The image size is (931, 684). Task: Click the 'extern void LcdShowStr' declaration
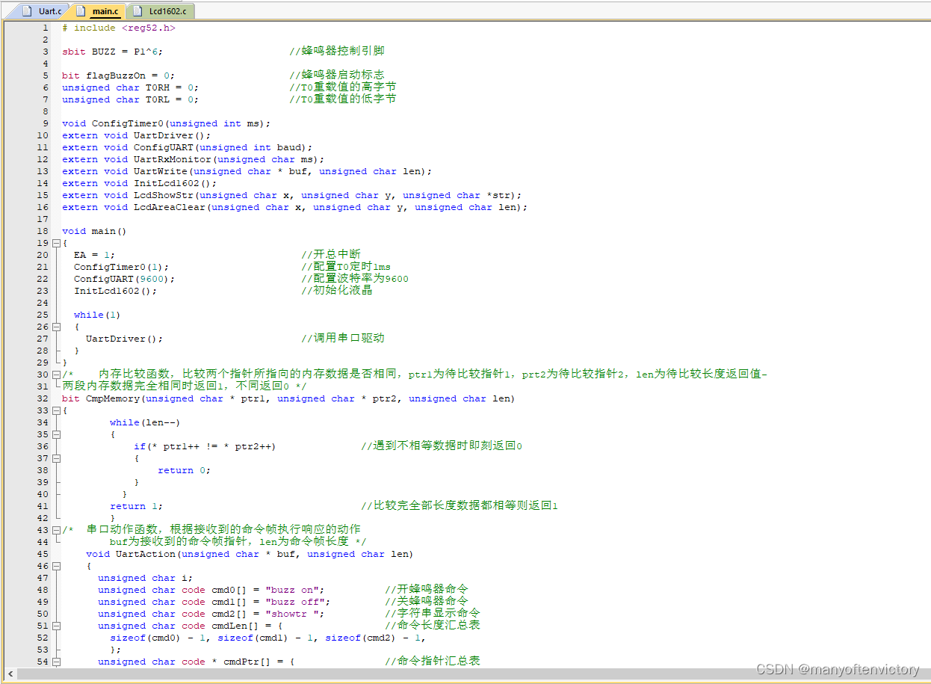tap(291, 195)
